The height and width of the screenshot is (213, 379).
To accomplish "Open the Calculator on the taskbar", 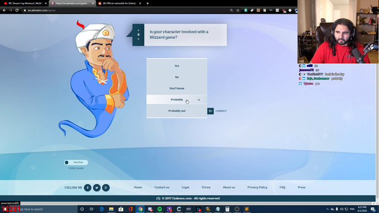I will [227, 209].
